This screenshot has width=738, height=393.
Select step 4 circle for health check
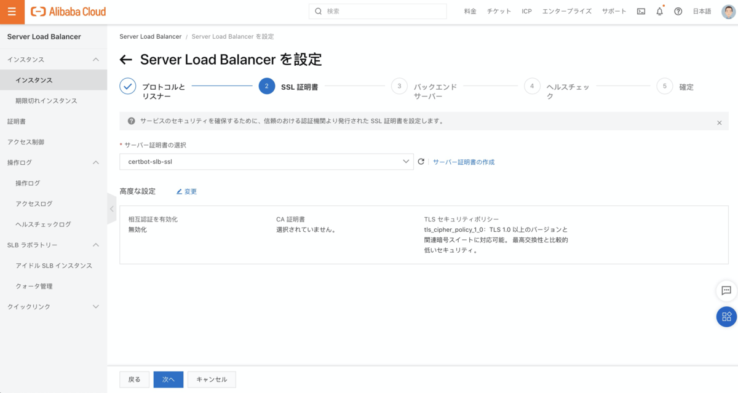click(x=532, y=86)
